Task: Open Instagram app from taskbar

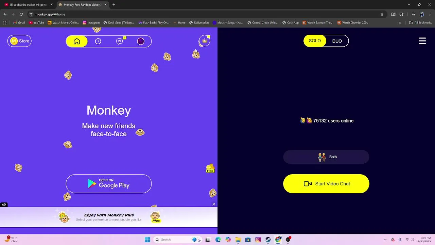Action: [x=258, y=240]
